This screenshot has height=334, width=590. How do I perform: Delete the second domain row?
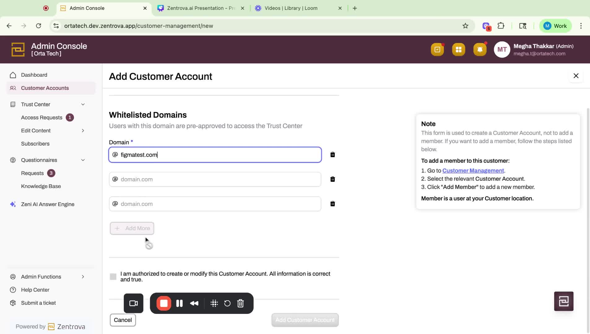(x=332, y=179)
